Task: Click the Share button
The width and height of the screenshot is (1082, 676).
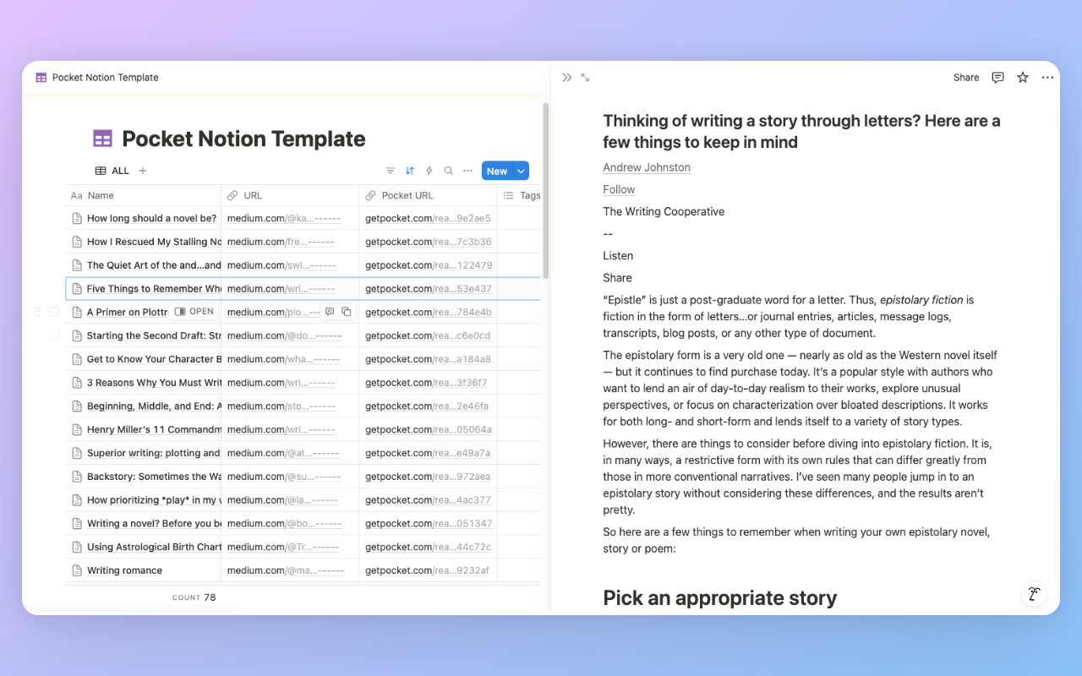Action: [966, 78]
